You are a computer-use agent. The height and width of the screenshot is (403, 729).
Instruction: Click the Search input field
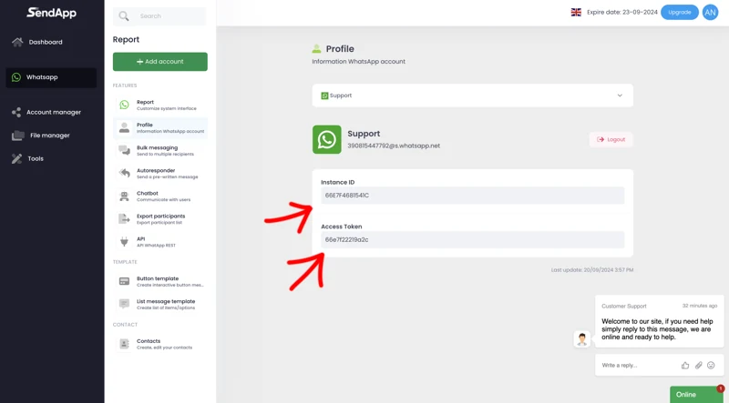(159, 16)
